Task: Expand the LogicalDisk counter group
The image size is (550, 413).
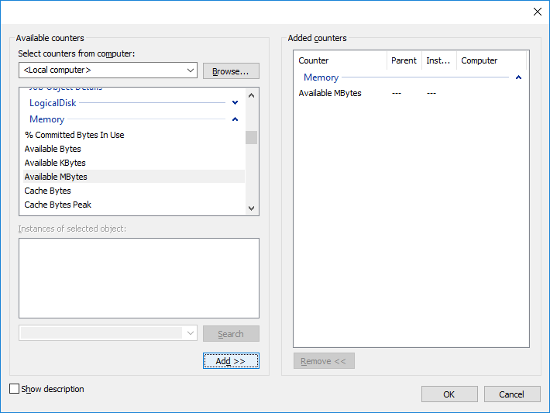Action: point(235,103)
